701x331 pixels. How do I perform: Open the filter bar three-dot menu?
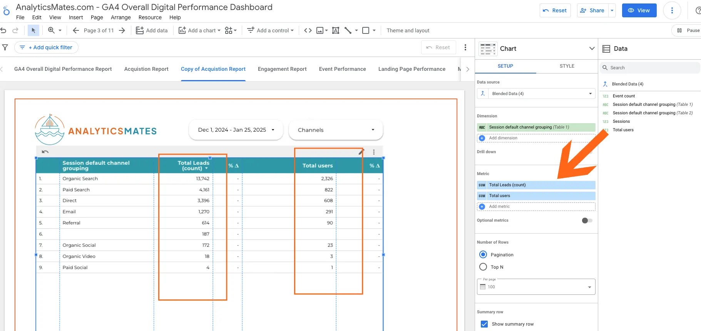[465, 47]
